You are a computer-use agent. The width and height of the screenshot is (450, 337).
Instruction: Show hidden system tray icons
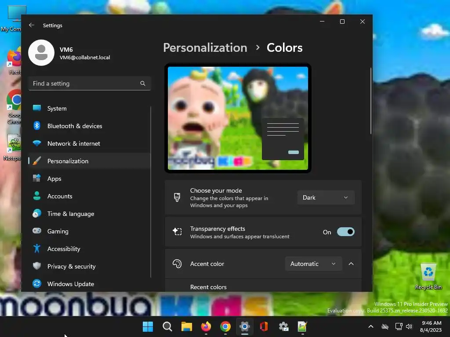tap(371, 326)
